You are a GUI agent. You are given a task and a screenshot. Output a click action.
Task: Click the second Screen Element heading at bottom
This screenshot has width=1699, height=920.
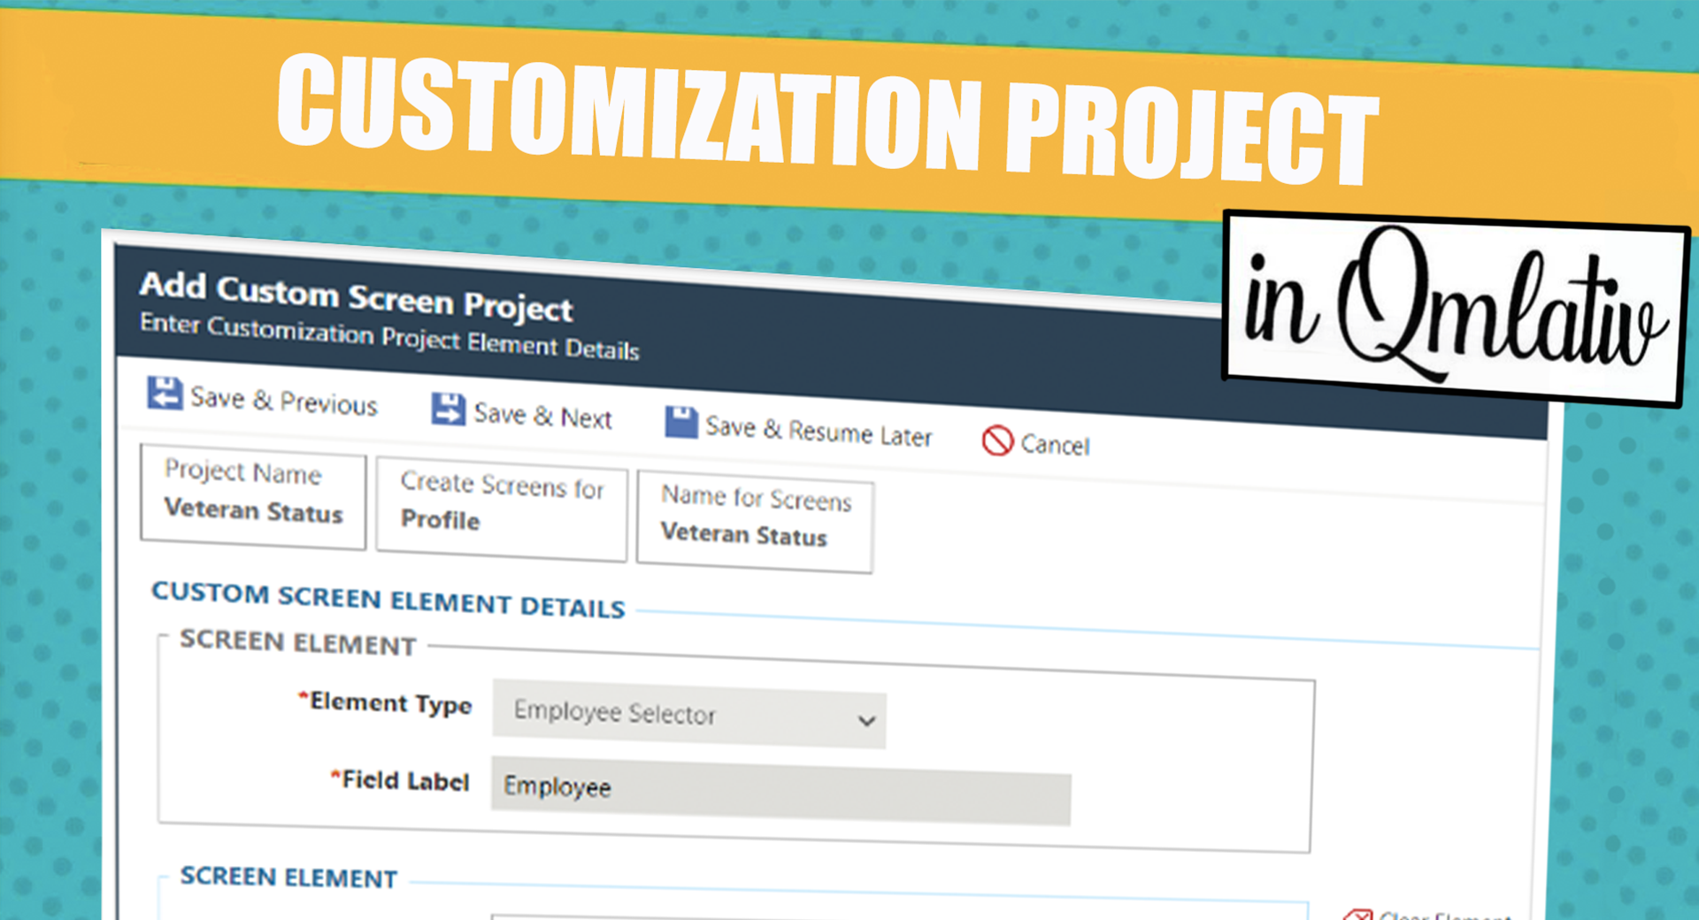[288, 878]
